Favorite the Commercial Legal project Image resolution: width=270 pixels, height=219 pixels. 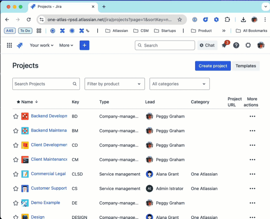[16, 174]
